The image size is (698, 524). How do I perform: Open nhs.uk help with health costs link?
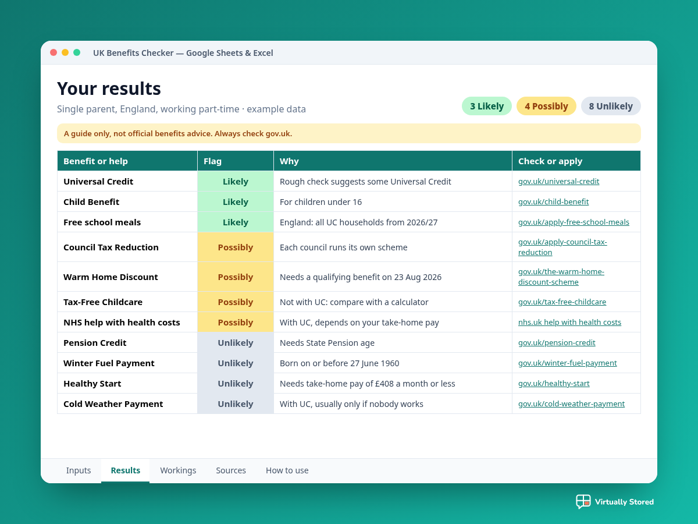[569, 322]
